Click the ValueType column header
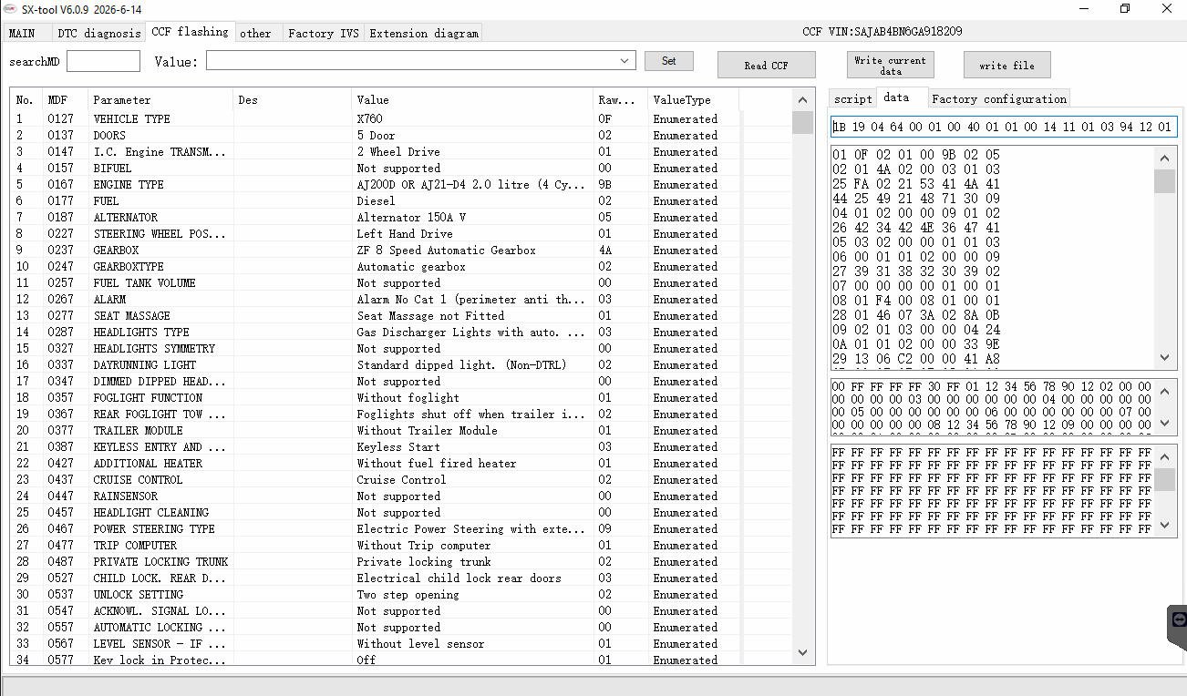This screenshot has height=696, width=1187. pyautogui.click(x=693, y=100)
